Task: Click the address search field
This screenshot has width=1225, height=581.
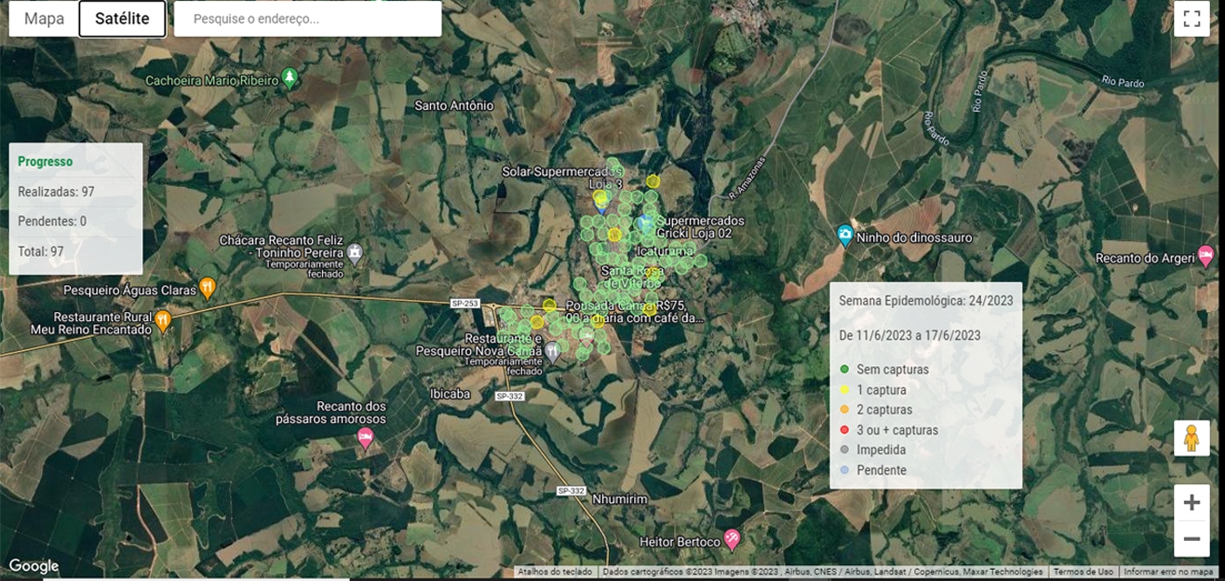Action: (x=307, y=19)
